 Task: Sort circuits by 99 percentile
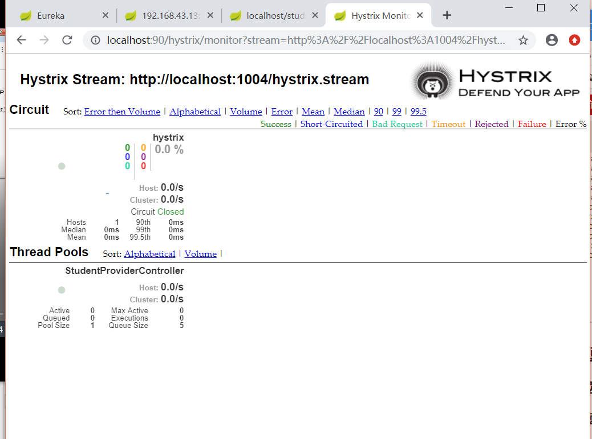[x=397, y=112]
